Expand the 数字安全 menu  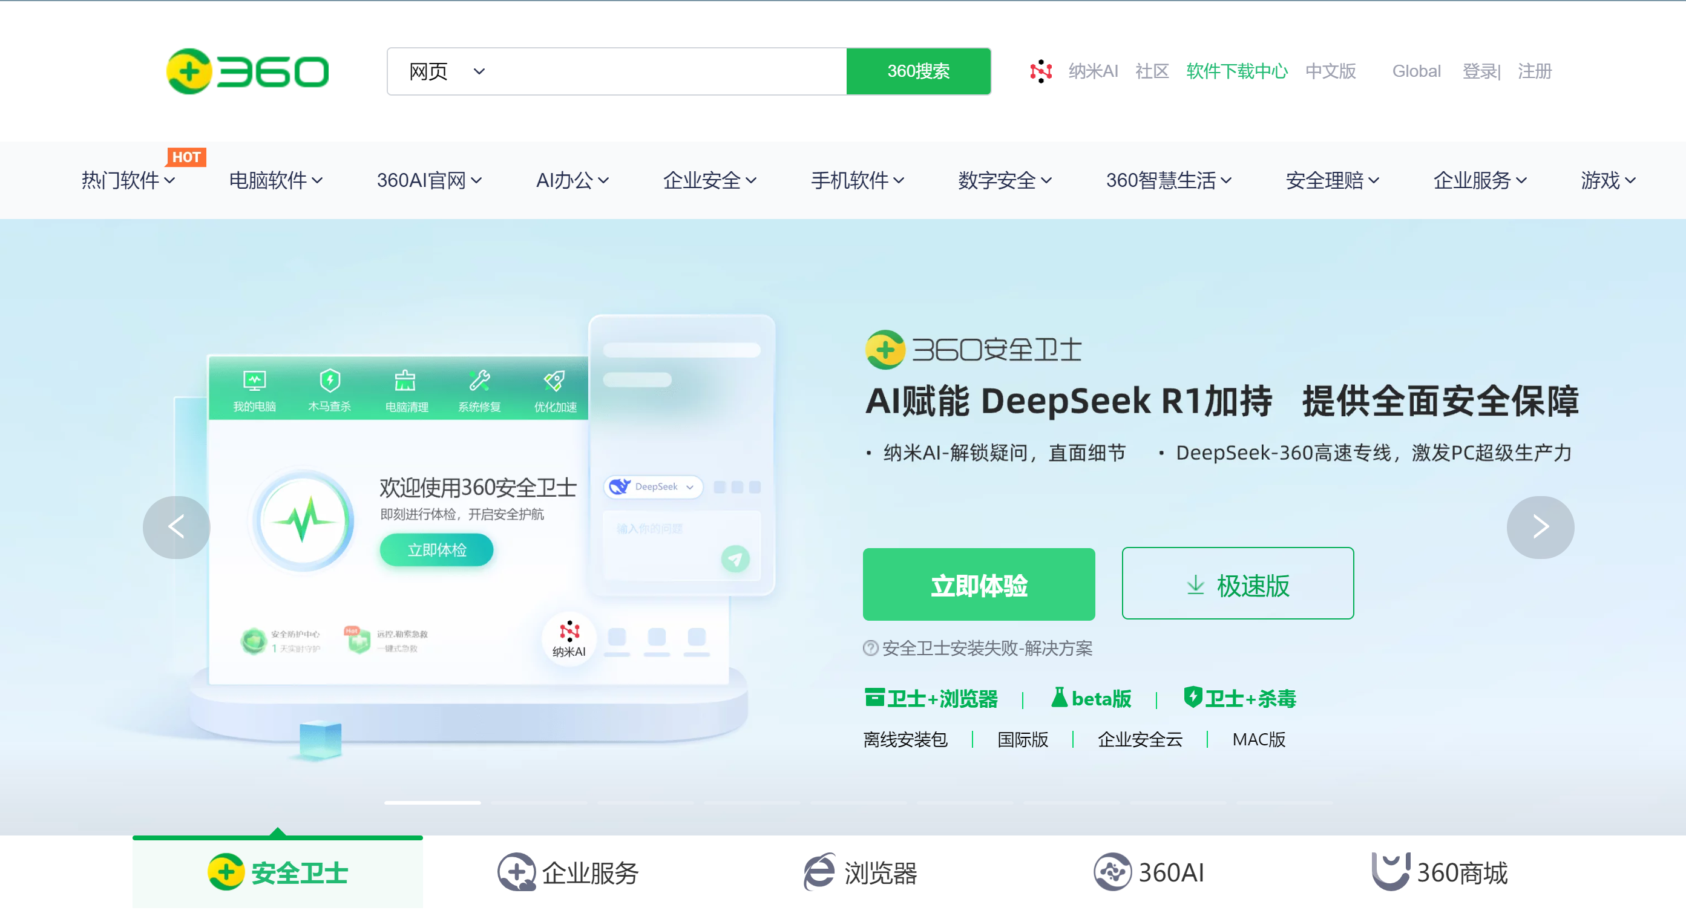[1005, 180]
